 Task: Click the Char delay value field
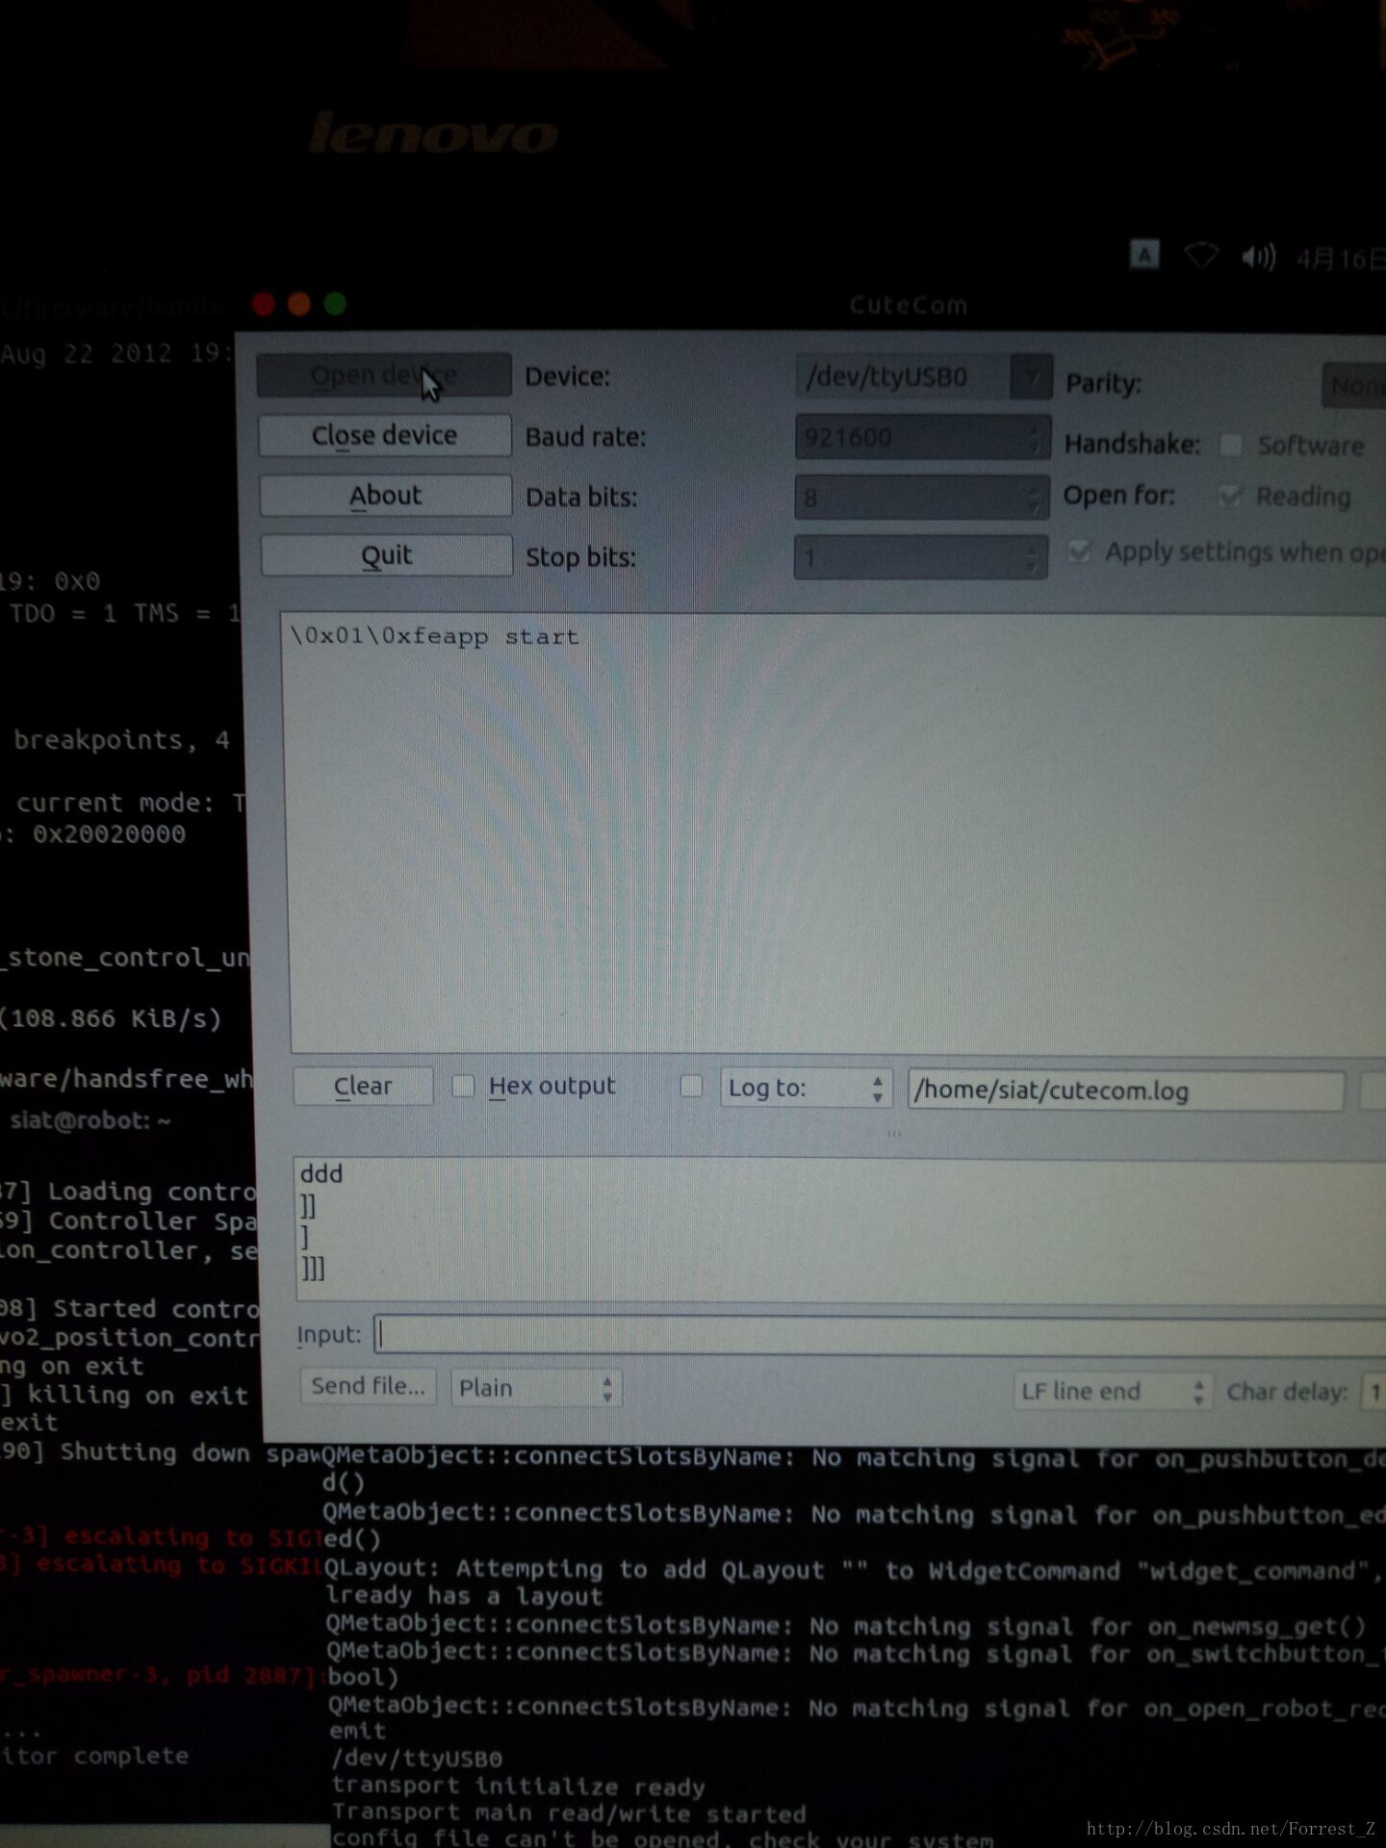click(1373, 1393)
